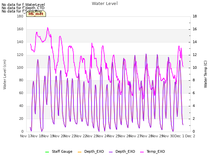Click the 6 tick on Water Temp axis
This screenshot has height=158, width=210.
[x=194, y=93]
